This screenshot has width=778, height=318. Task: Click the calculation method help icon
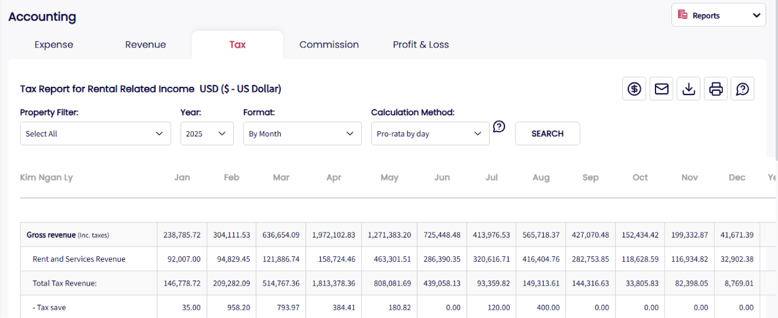499,127
